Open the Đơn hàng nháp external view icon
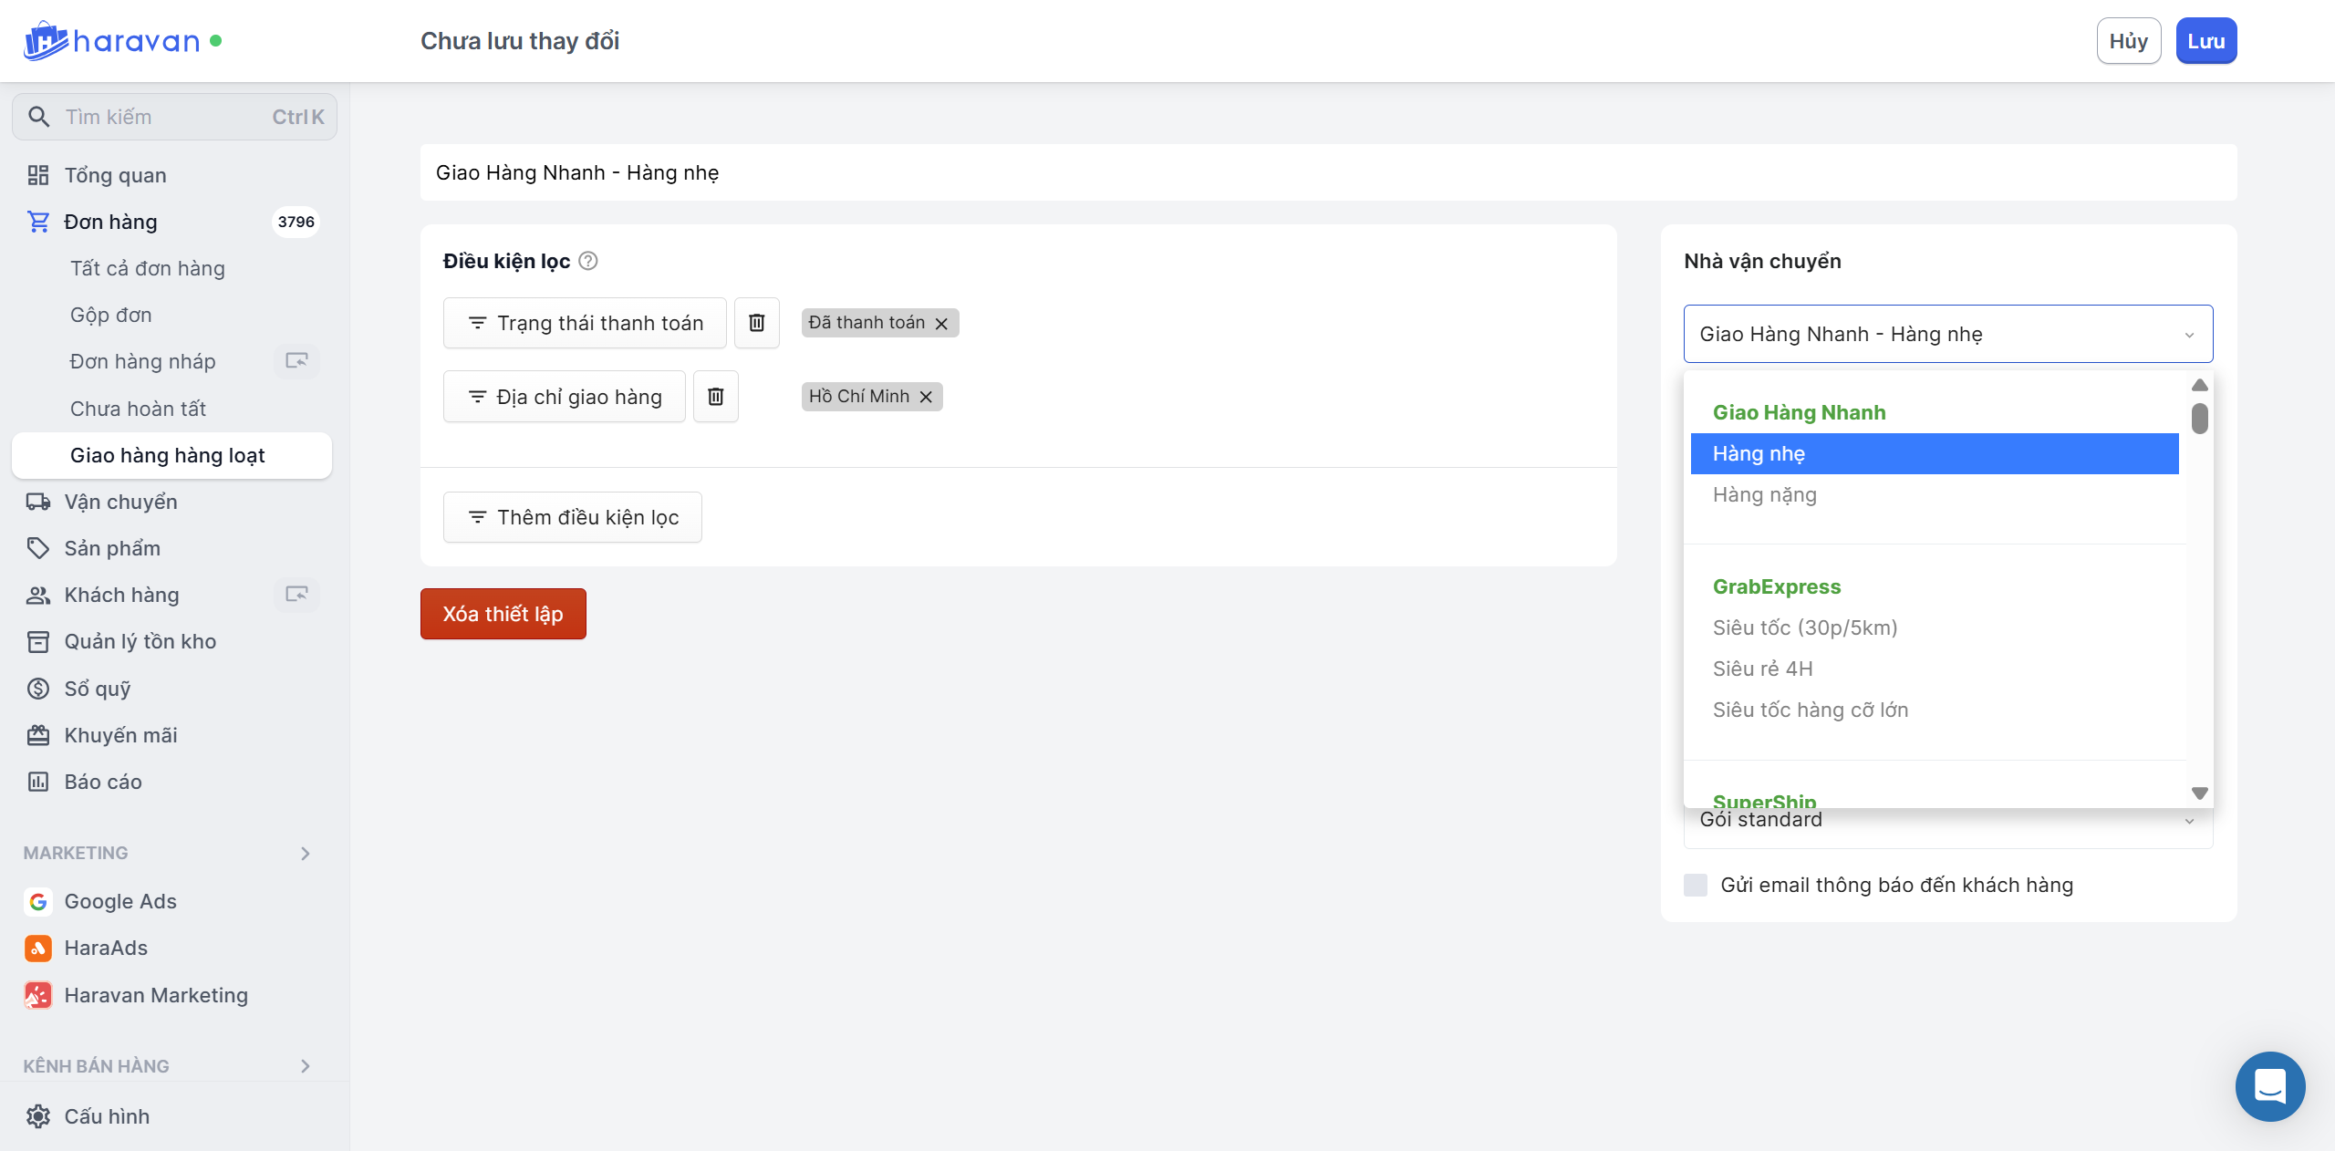The image size is (2335, 1151). coord(296,361)
